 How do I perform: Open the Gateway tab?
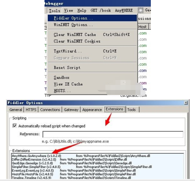click(x=71, y=110)
